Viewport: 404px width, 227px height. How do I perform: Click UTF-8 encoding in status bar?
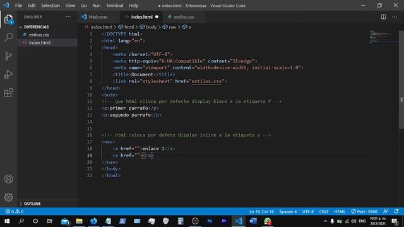click(308, 212)
